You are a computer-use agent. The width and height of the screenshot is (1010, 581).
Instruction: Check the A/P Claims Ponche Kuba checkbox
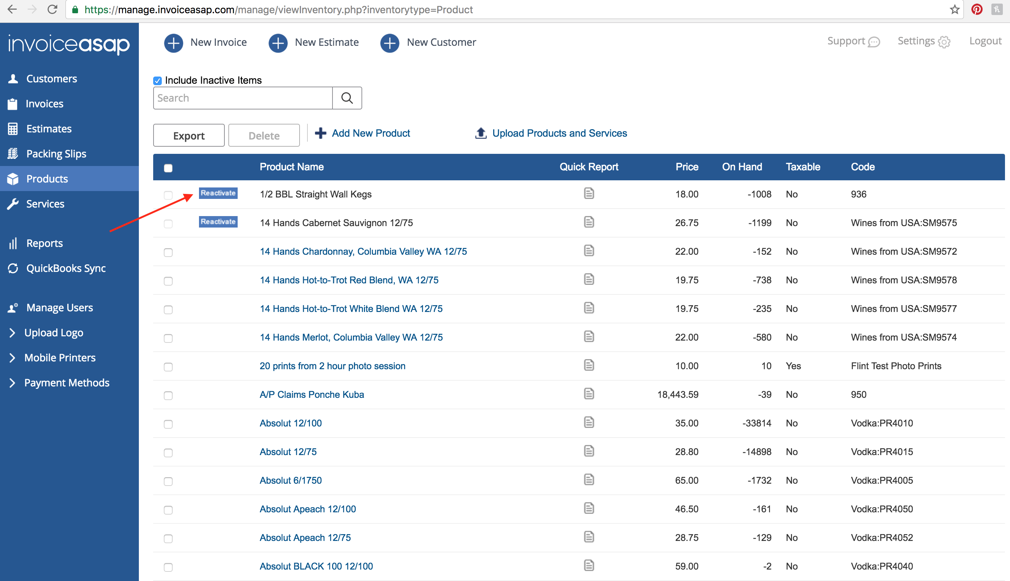[168, 395]
